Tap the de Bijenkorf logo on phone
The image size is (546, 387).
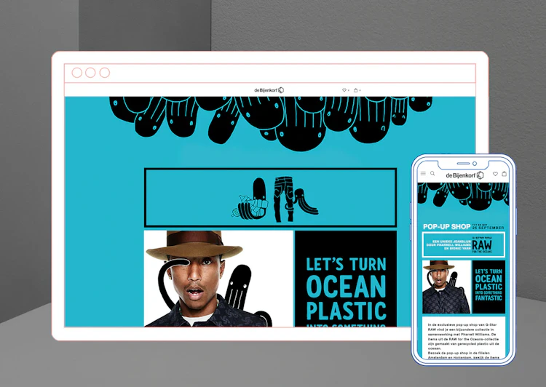(465, 175)
